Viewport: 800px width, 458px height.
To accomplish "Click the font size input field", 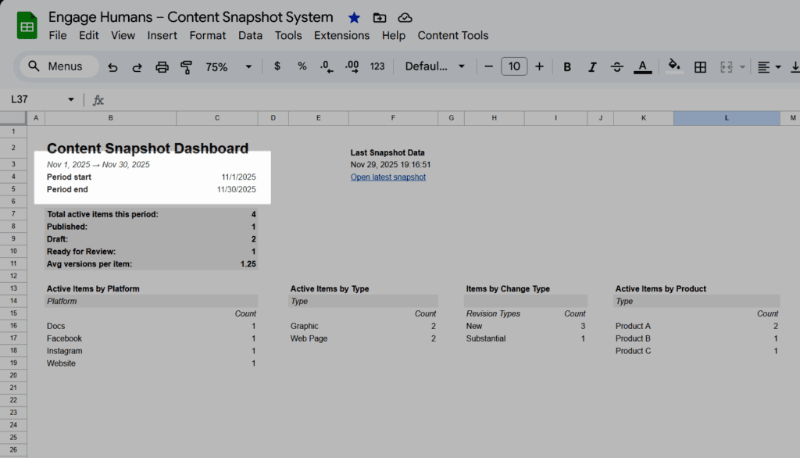I will [513, 67].
